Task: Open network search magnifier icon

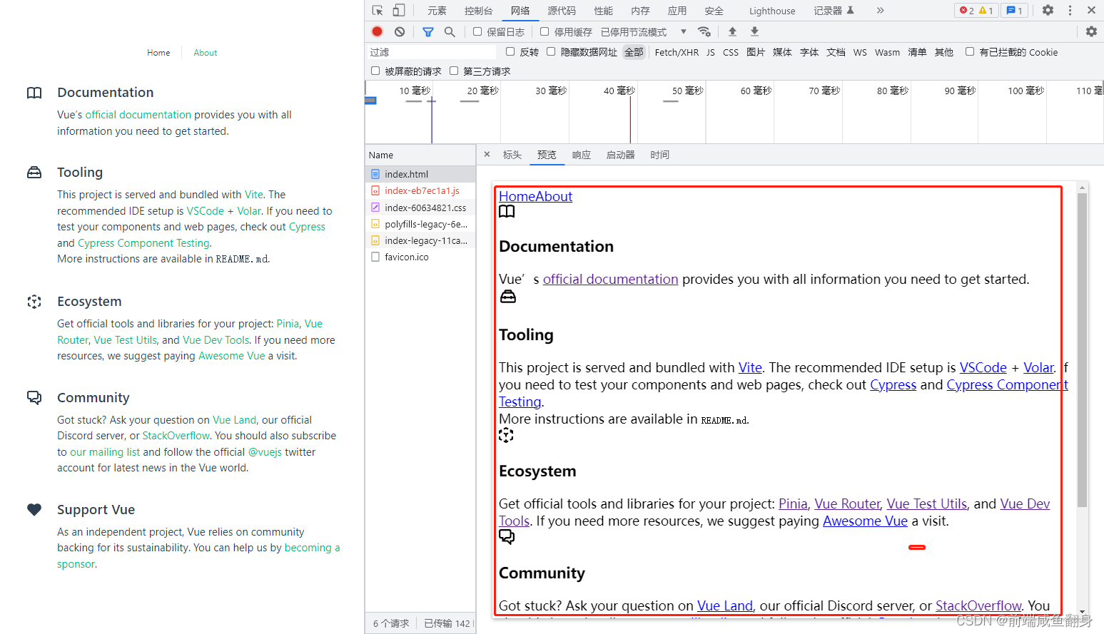Action: pyautogui.click(x=450, y=31)
